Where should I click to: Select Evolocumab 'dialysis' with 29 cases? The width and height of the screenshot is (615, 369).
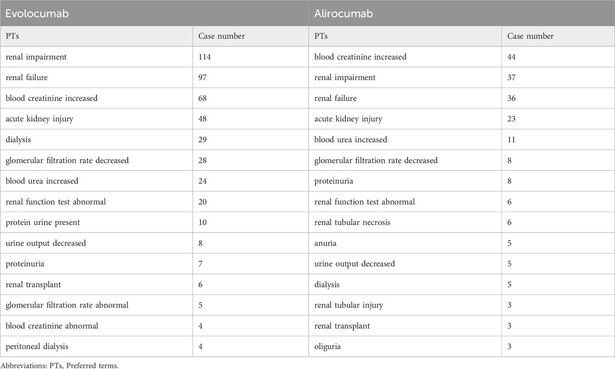(x=97, y=140)
